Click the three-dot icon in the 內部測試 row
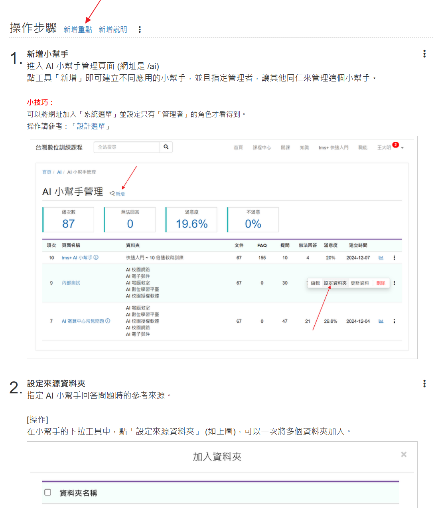This screenshot has height=508, width=442. tap(394, 283)
